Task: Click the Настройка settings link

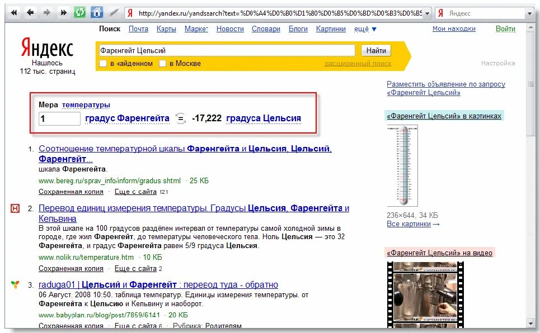Action: coord(498,63)
